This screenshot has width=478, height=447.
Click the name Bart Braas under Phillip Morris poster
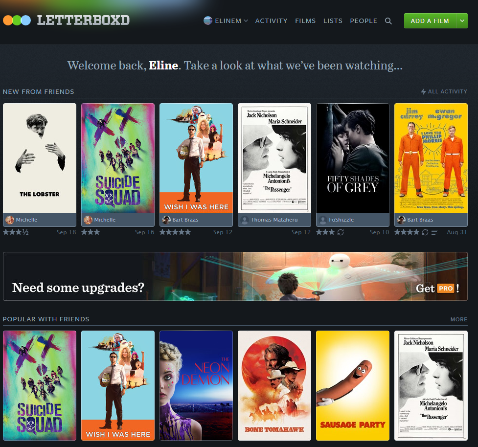coord(420,220)
